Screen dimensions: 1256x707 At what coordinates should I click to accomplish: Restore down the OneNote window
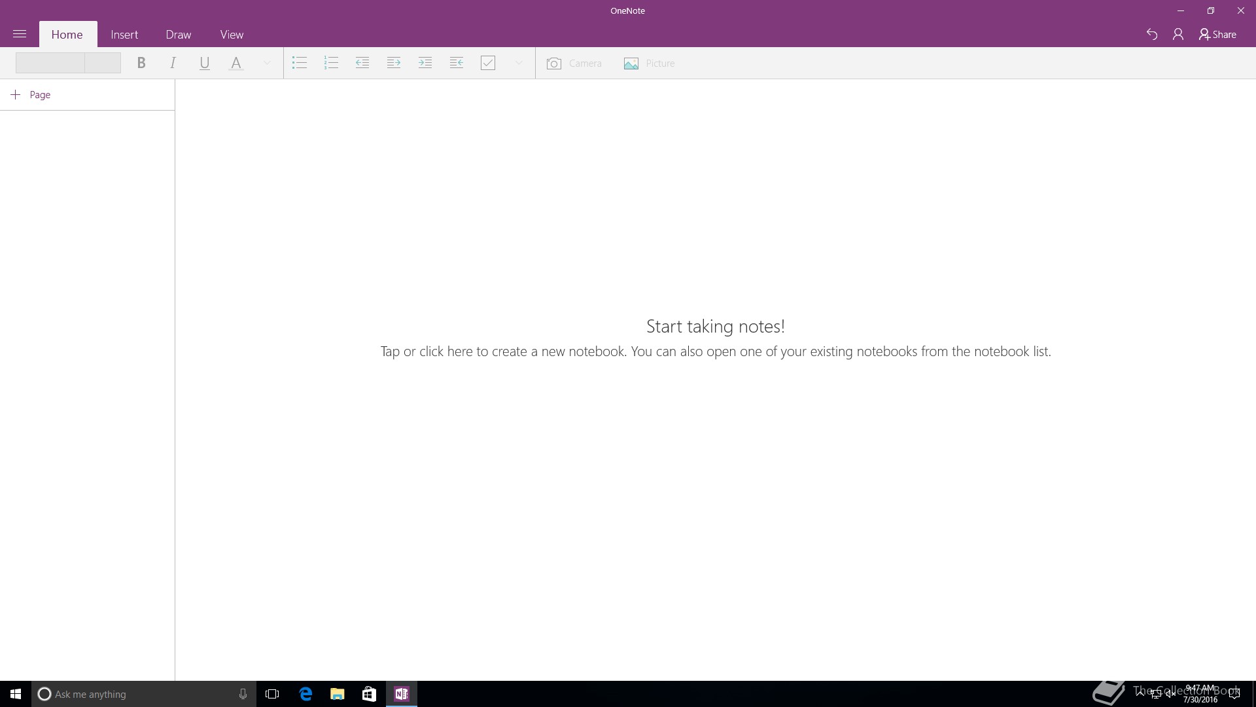click(1211, 10)
